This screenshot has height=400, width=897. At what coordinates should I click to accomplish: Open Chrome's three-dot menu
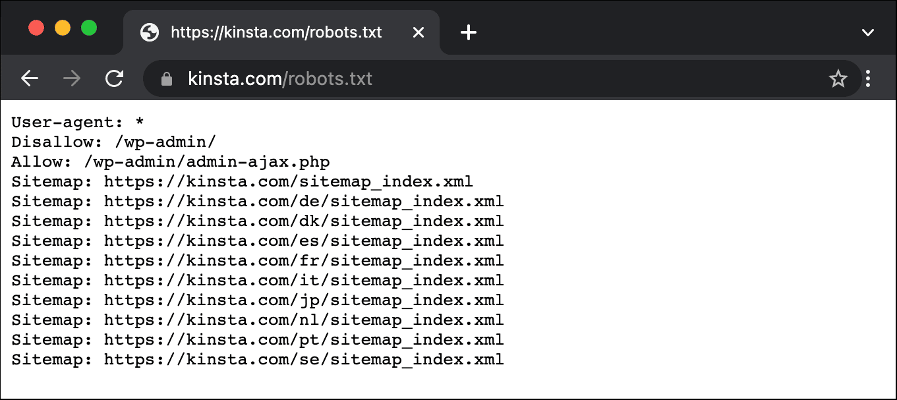869,78
